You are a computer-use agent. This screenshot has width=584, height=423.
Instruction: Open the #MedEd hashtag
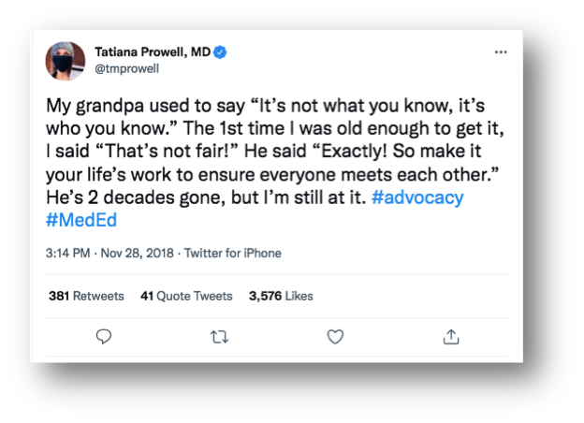(81, 220)
